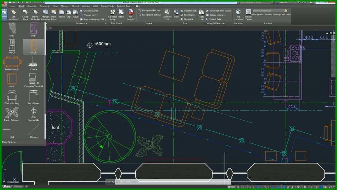Open the Block Editor

(x=54, y=15)
